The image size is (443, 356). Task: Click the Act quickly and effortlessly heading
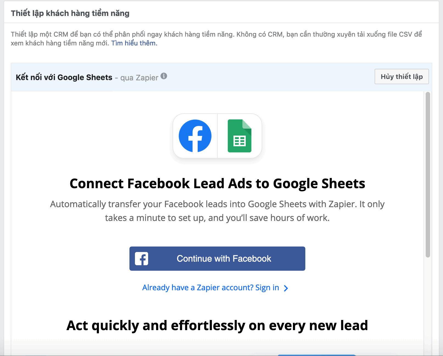(217, 325)
